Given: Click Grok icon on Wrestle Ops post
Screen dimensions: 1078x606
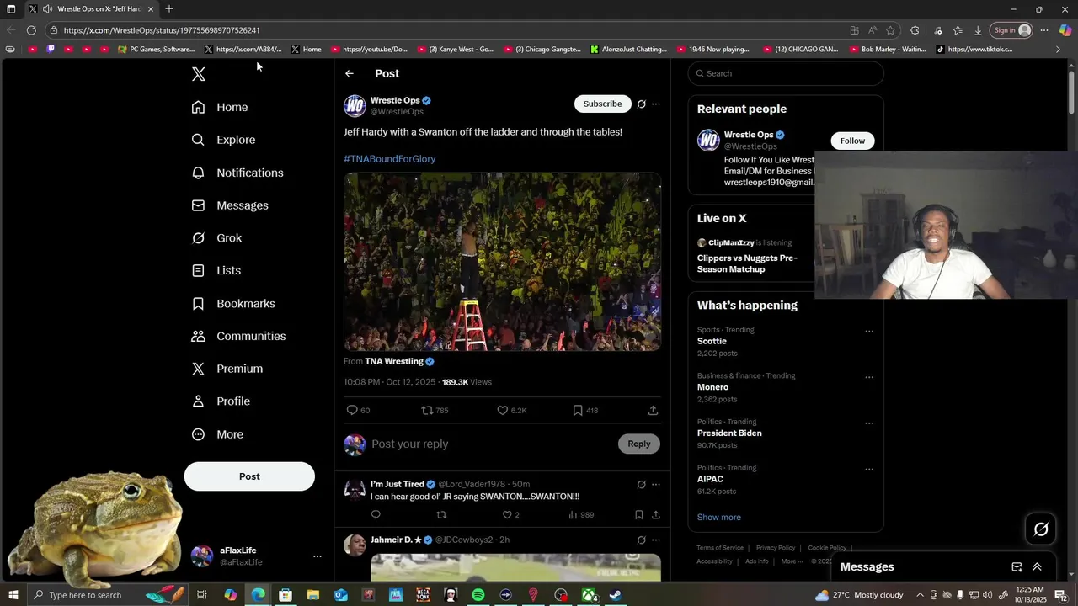Looking at the screenshot, I should [x=641, y=104].
